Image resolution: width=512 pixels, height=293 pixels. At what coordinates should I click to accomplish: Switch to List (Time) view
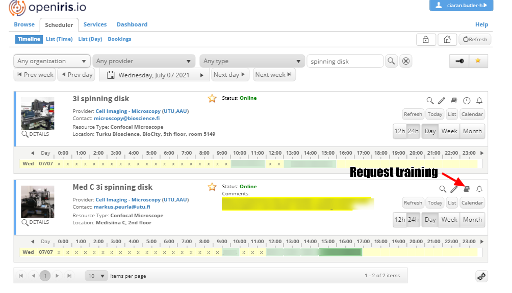(x=59, y=39)
